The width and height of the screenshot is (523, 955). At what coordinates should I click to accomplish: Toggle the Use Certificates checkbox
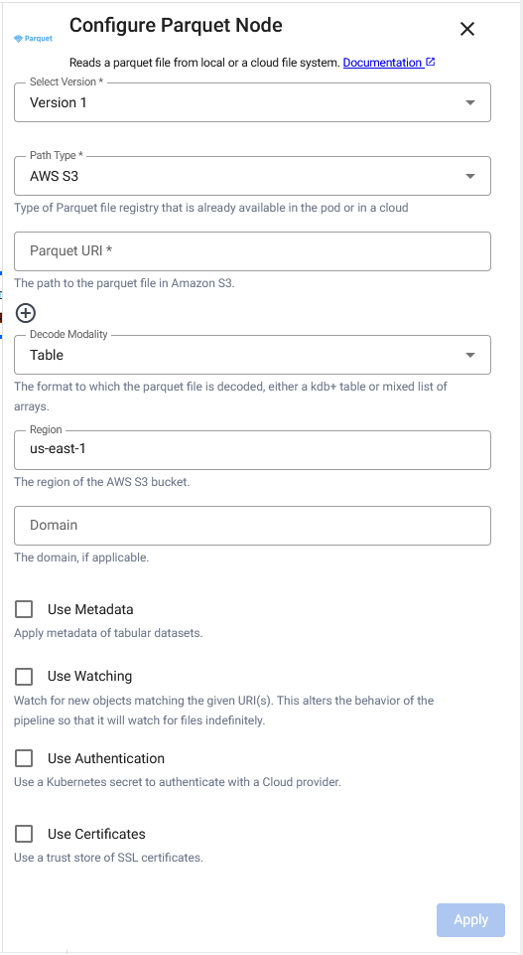(24, 834)
